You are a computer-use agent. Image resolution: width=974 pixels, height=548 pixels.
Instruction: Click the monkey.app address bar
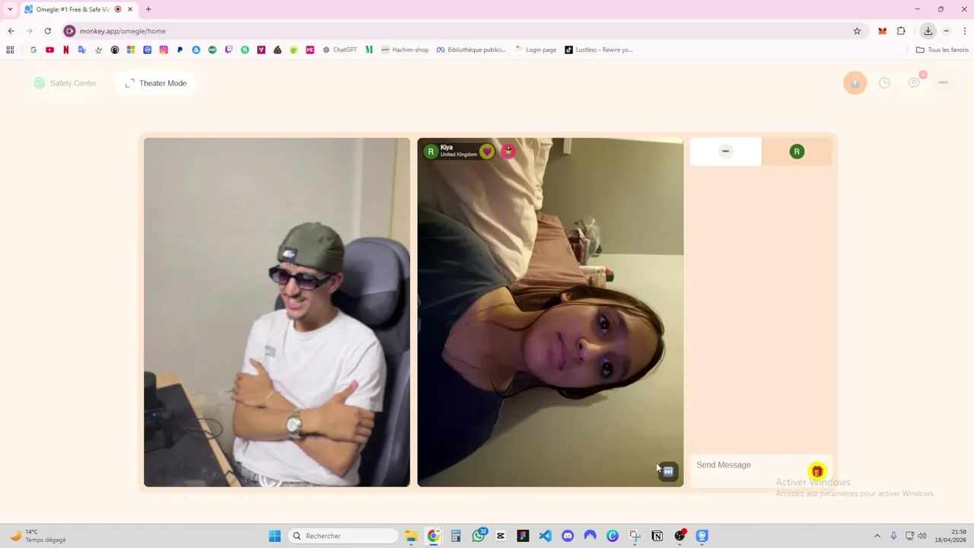(x=457, y=31)
